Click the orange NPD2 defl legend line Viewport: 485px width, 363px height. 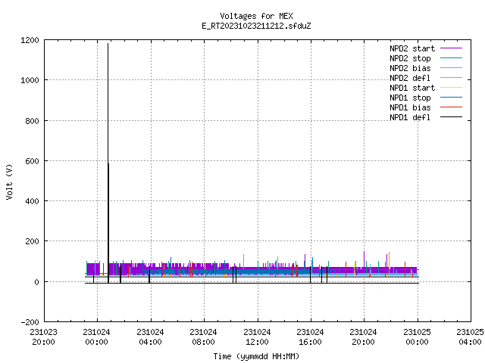[451, 77]
